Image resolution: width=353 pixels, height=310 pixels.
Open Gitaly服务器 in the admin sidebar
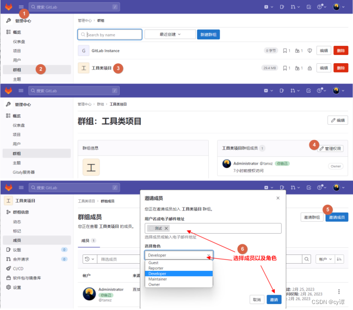tap(23, 172)
